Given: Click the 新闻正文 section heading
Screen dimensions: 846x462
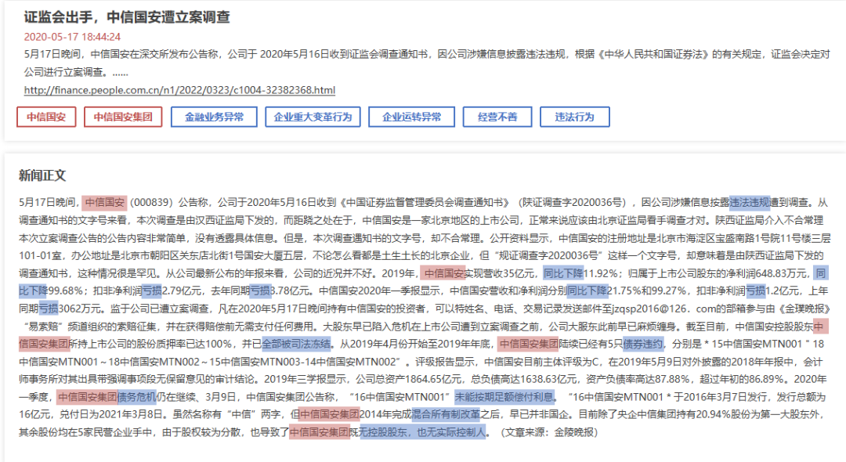Looking at the screenshot, I should (42, 175).
